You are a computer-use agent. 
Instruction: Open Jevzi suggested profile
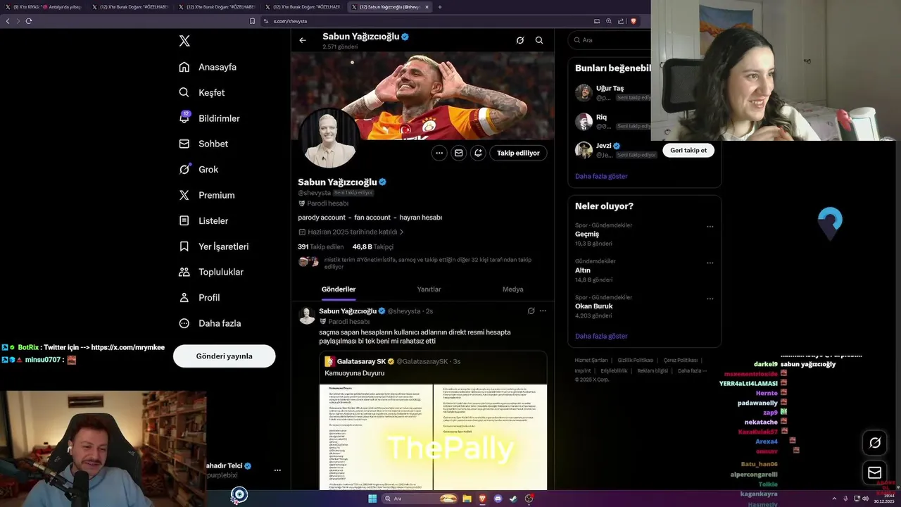click(x=604, y=146)
